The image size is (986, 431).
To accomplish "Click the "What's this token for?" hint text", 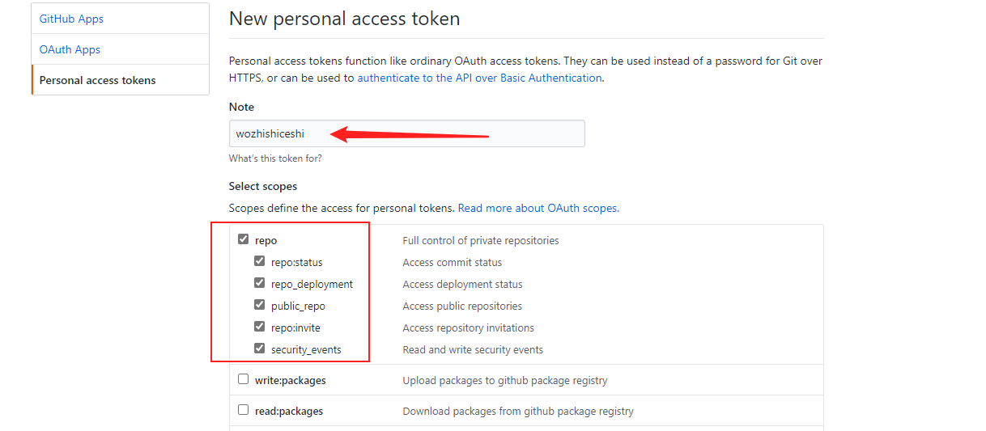I will pos(275,158).
